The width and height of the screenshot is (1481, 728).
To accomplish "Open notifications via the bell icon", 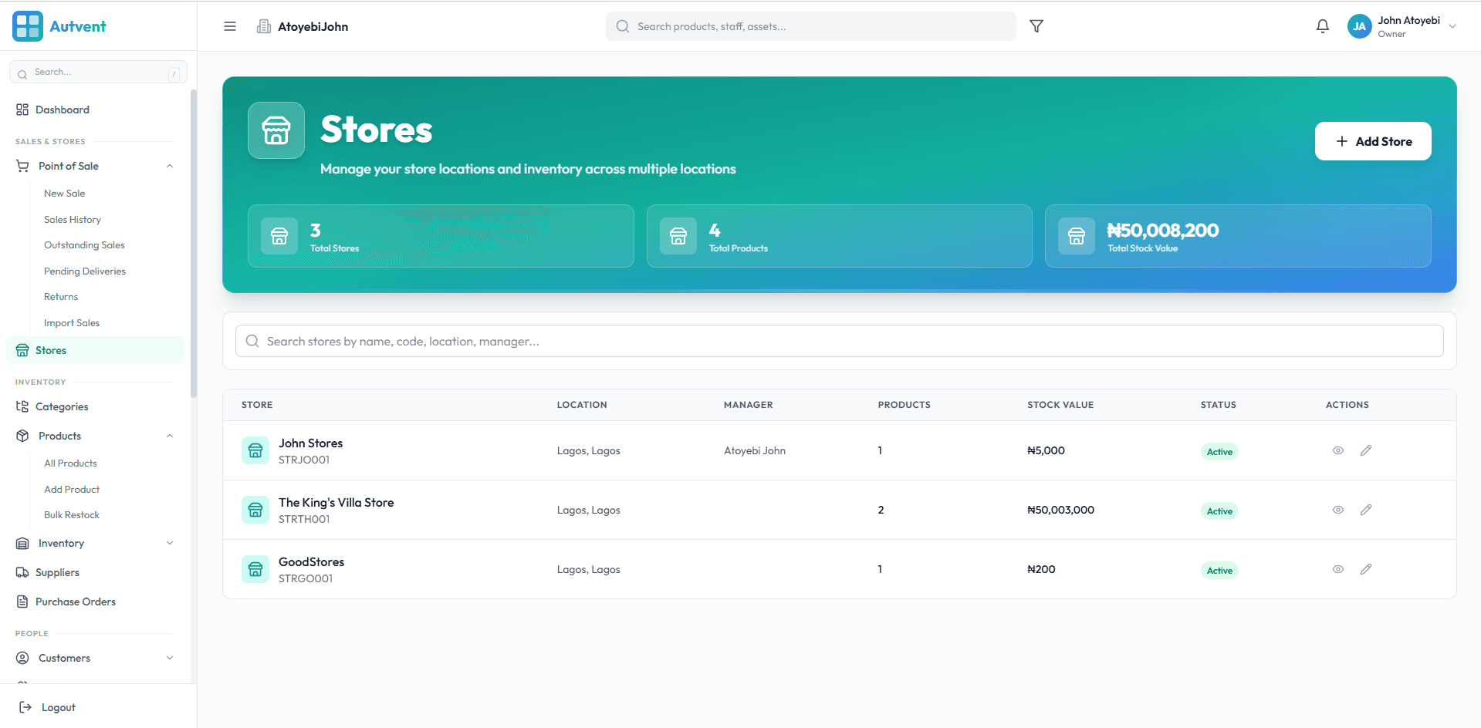I will (1322, 25).
